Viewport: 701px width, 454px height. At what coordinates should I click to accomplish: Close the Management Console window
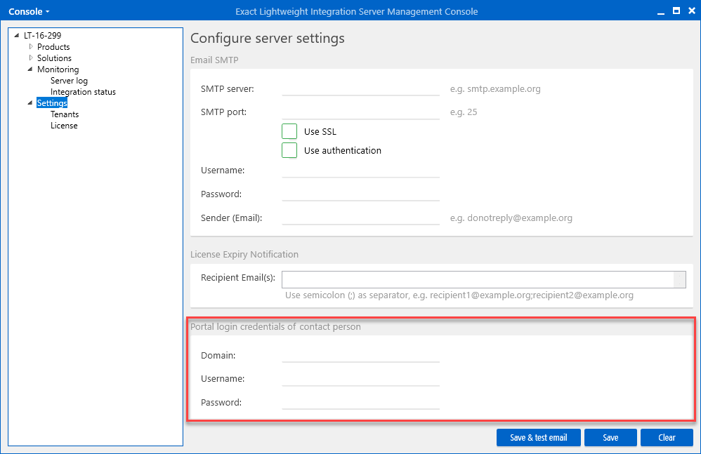(x=692, y=11)
